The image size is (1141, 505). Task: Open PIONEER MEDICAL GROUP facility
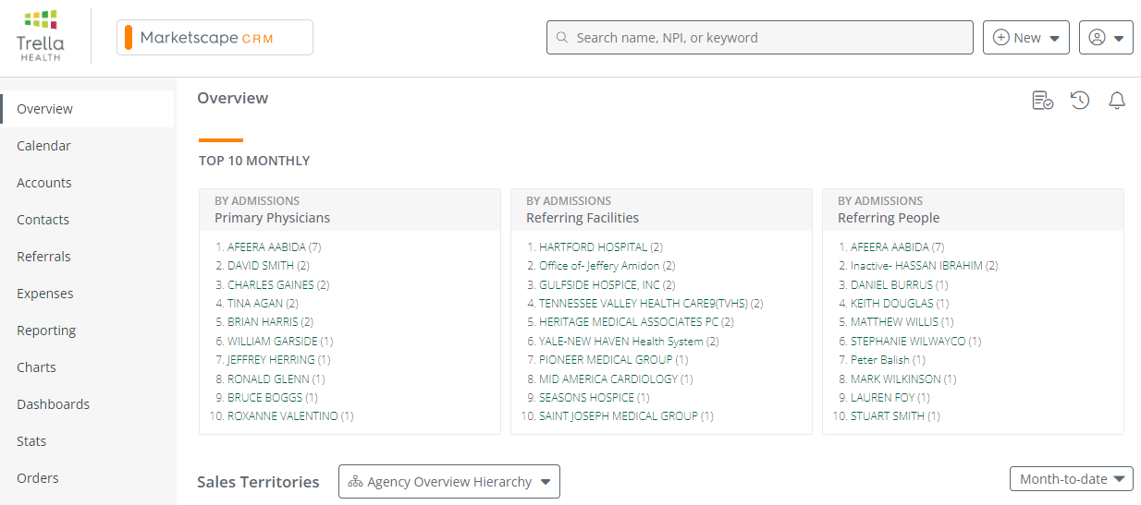click(606, 360)
